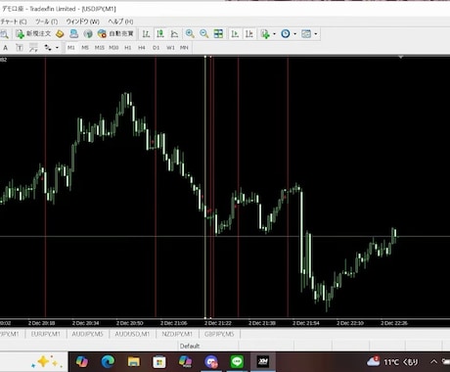Open Copilot from the taskbar

tap(82, 361)
